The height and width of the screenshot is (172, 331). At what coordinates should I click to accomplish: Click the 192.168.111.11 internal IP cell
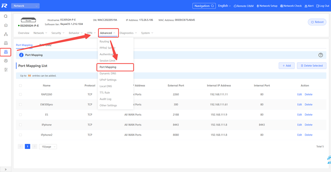point(219,94)
